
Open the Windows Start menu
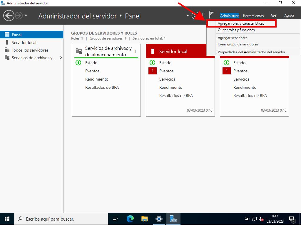click(7, 219)
